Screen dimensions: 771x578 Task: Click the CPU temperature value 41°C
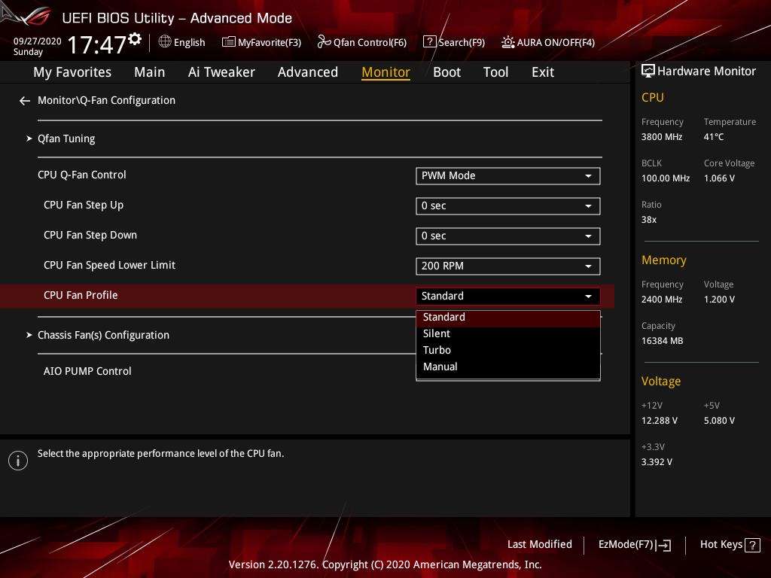[x=714, y=137]
